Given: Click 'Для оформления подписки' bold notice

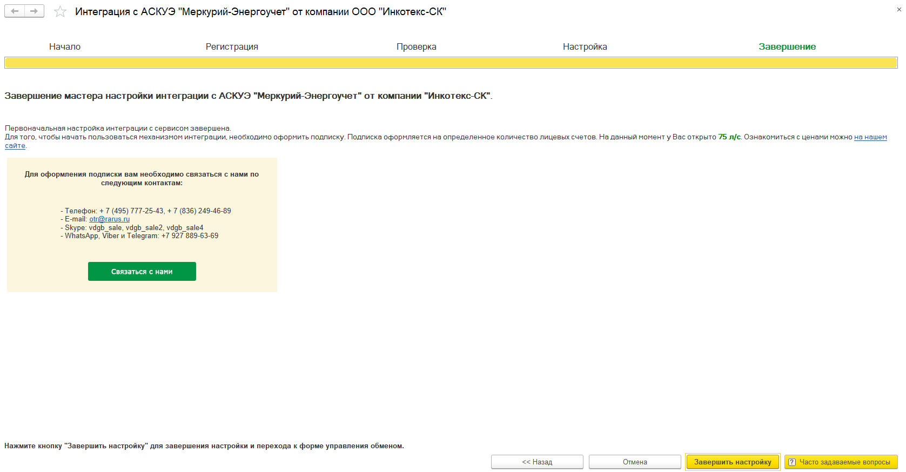Looking at the screenshot, I should (142, 179).
